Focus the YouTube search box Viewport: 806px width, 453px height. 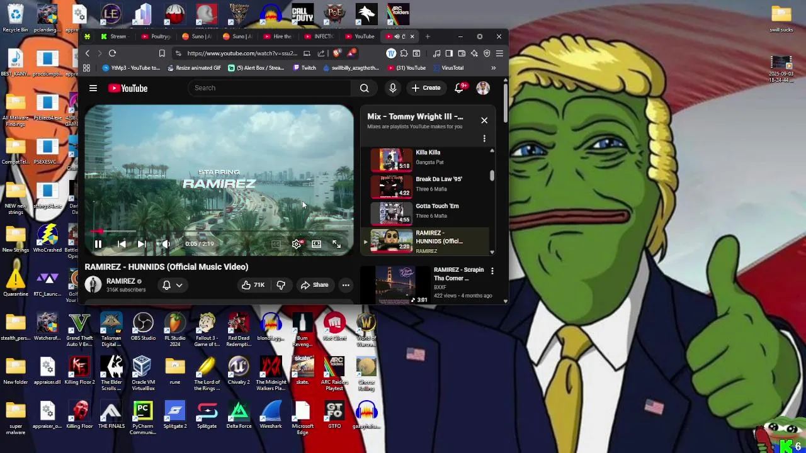pos(270,88)
